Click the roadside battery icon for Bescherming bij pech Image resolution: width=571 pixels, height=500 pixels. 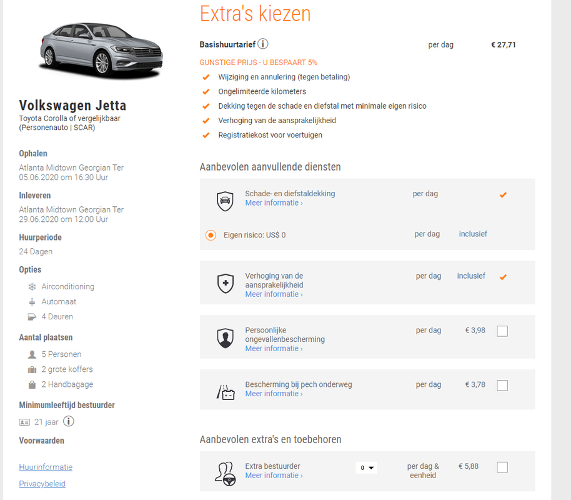226,392
